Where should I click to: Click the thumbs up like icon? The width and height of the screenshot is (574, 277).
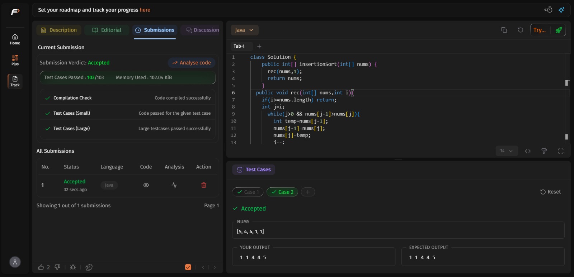point(41,267)
